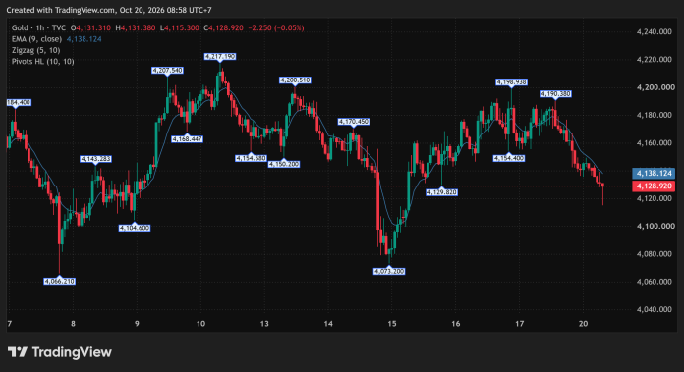Click the 4,080.000 price axis label
Viewport: 684px width, 372px height.
click(x=655, y=254)
